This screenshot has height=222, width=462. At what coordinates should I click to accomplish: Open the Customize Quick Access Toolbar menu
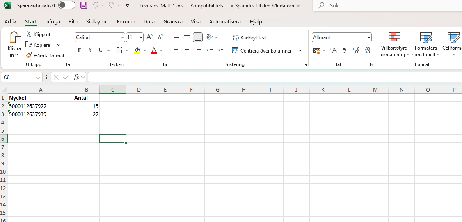pyautogui.click(x=127, y=5)
